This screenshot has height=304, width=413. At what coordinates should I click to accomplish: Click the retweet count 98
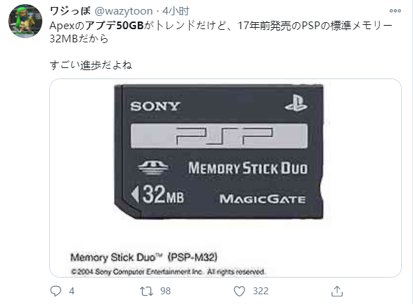pos(166,291)
